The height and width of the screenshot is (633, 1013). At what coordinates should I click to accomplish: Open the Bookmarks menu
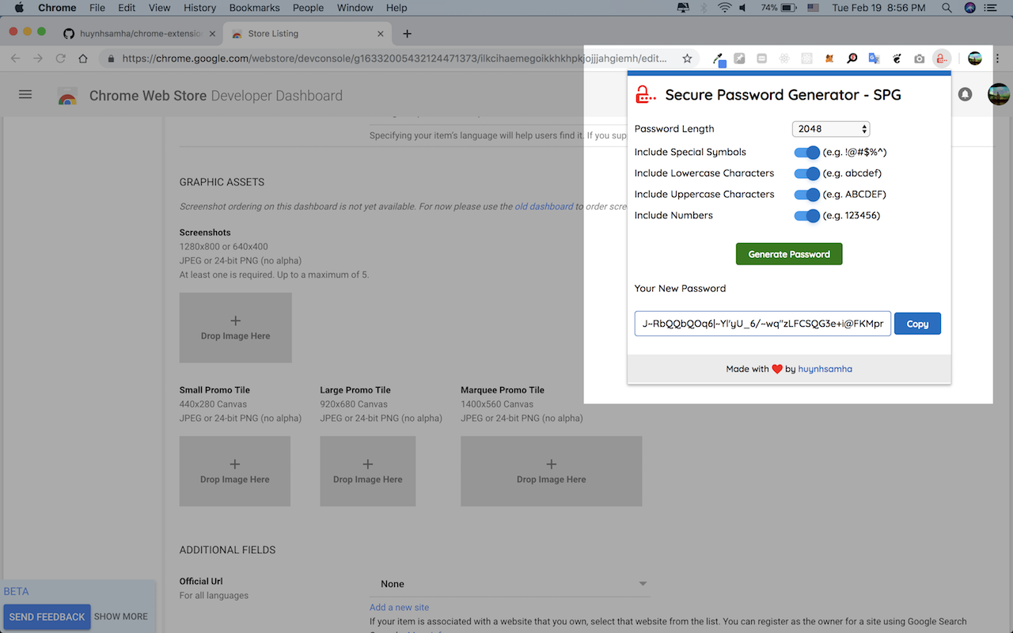point(254,8)
